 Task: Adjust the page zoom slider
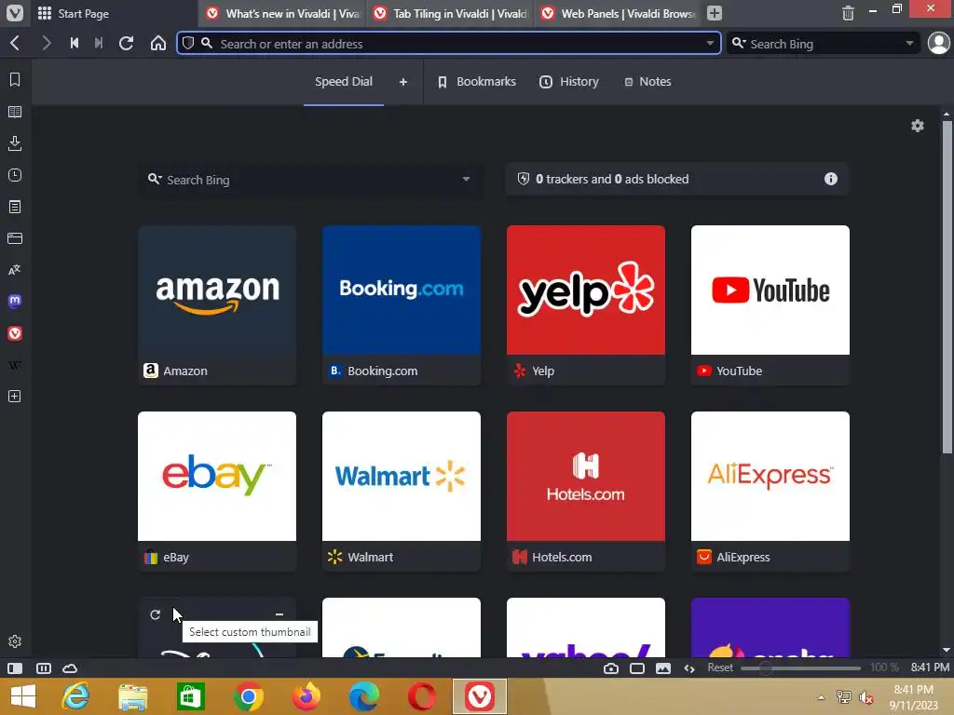click(800, 668)
